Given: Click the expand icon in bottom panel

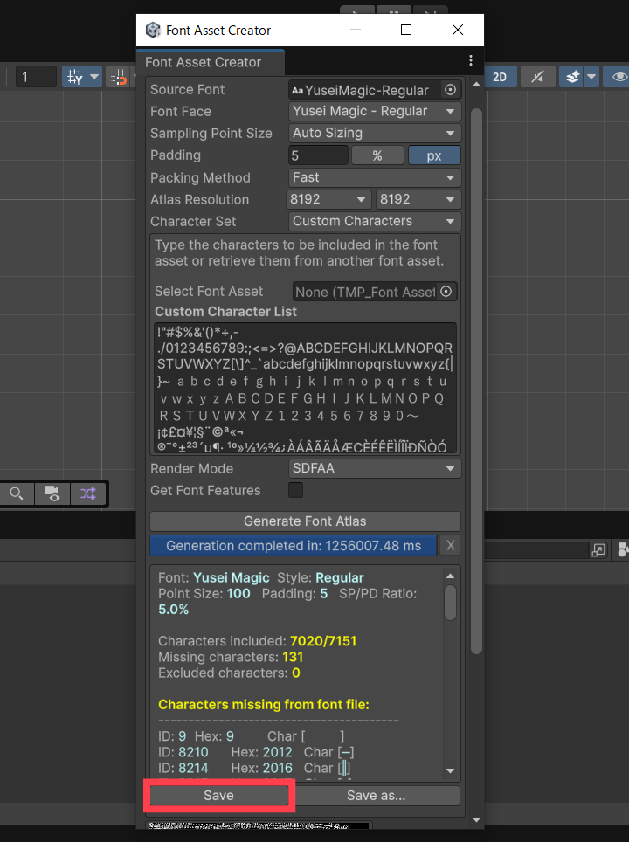Looking at the screenshot, I should pyautogui.click(x=598, y=550).
